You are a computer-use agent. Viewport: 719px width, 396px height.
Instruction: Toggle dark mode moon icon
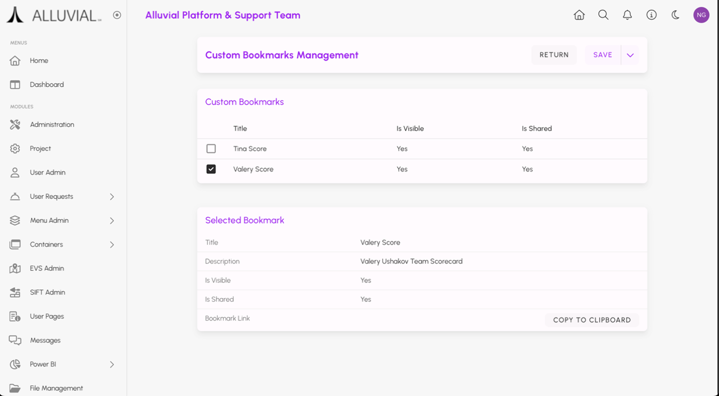point(676,15)
